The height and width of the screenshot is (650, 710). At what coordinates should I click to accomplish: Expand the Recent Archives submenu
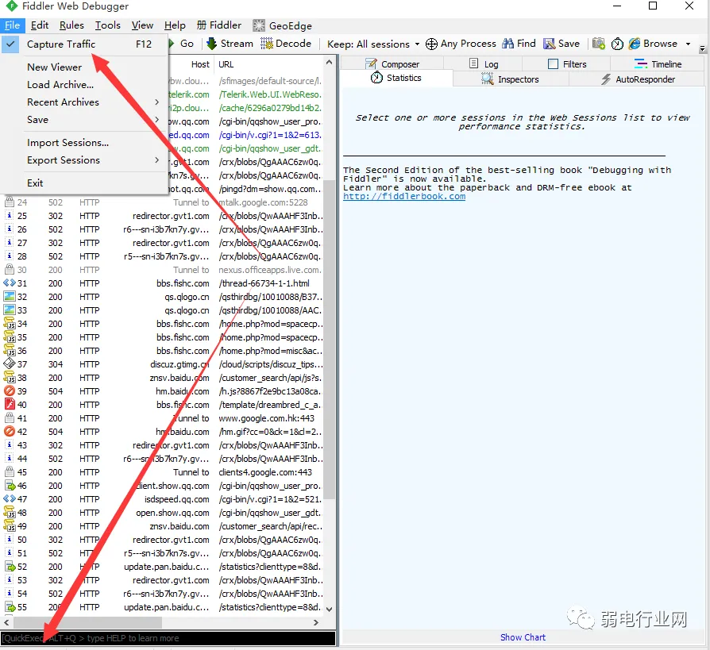(x=93, y=102)
